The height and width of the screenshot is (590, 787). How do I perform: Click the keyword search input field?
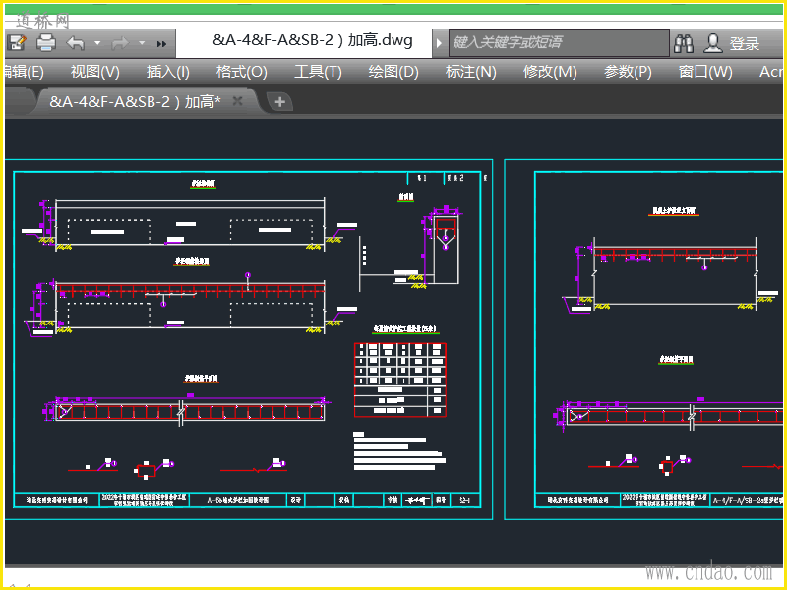point(556,43)
